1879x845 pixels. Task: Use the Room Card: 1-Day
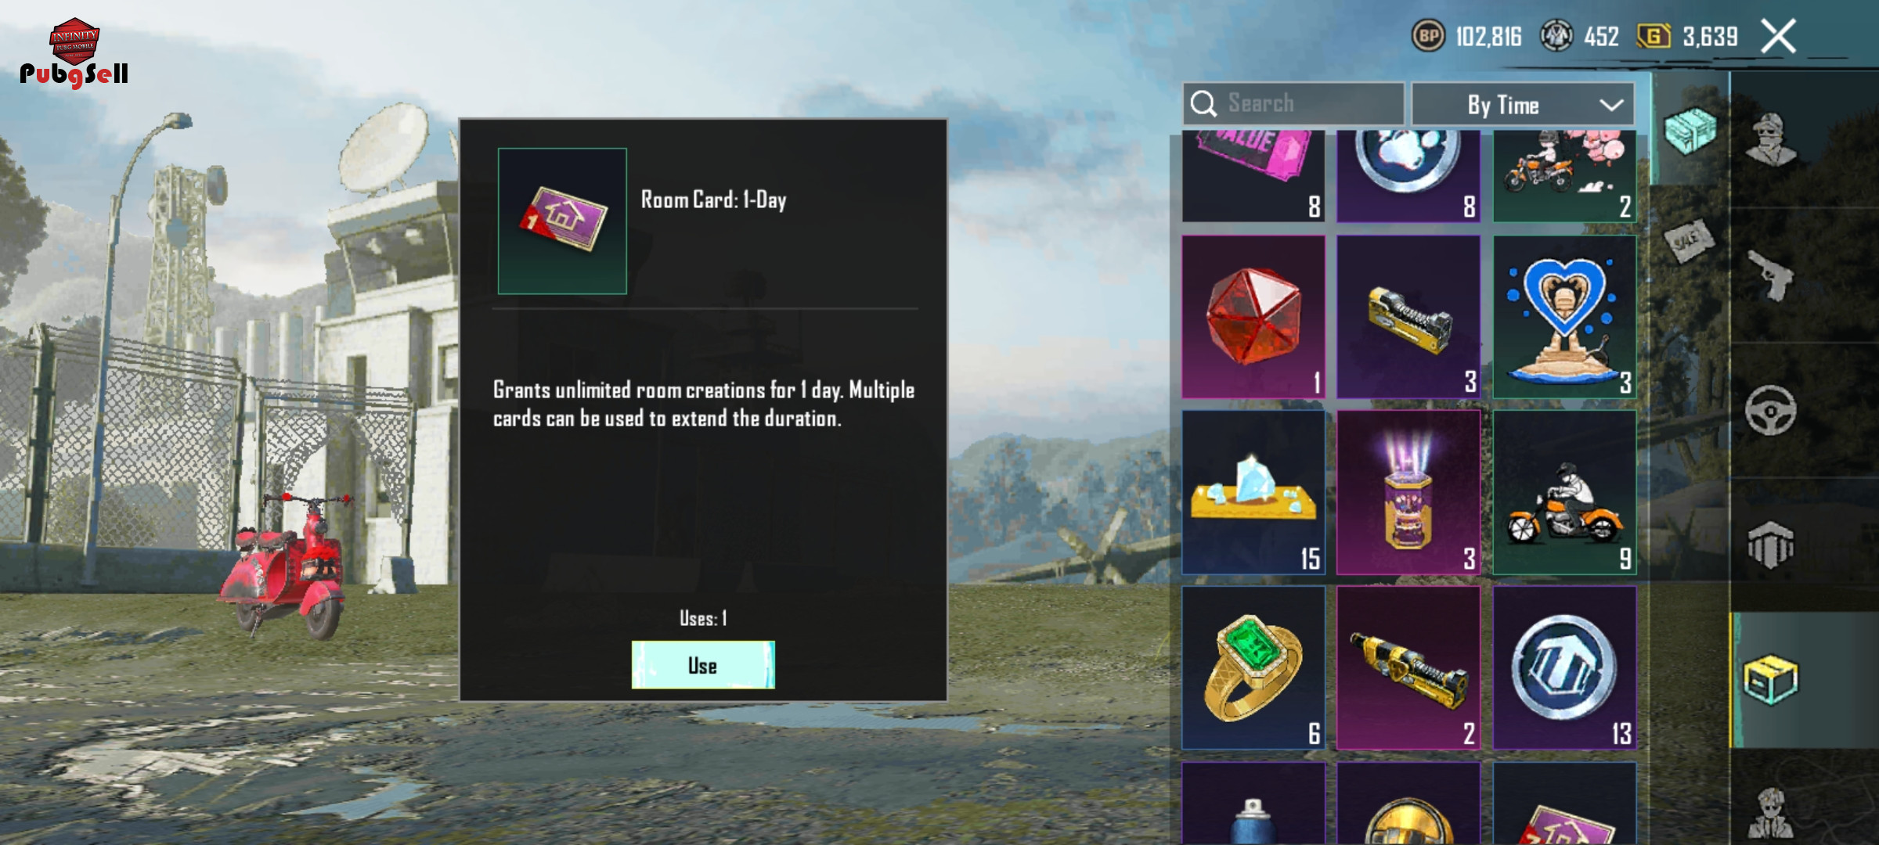tap(703, 665)
